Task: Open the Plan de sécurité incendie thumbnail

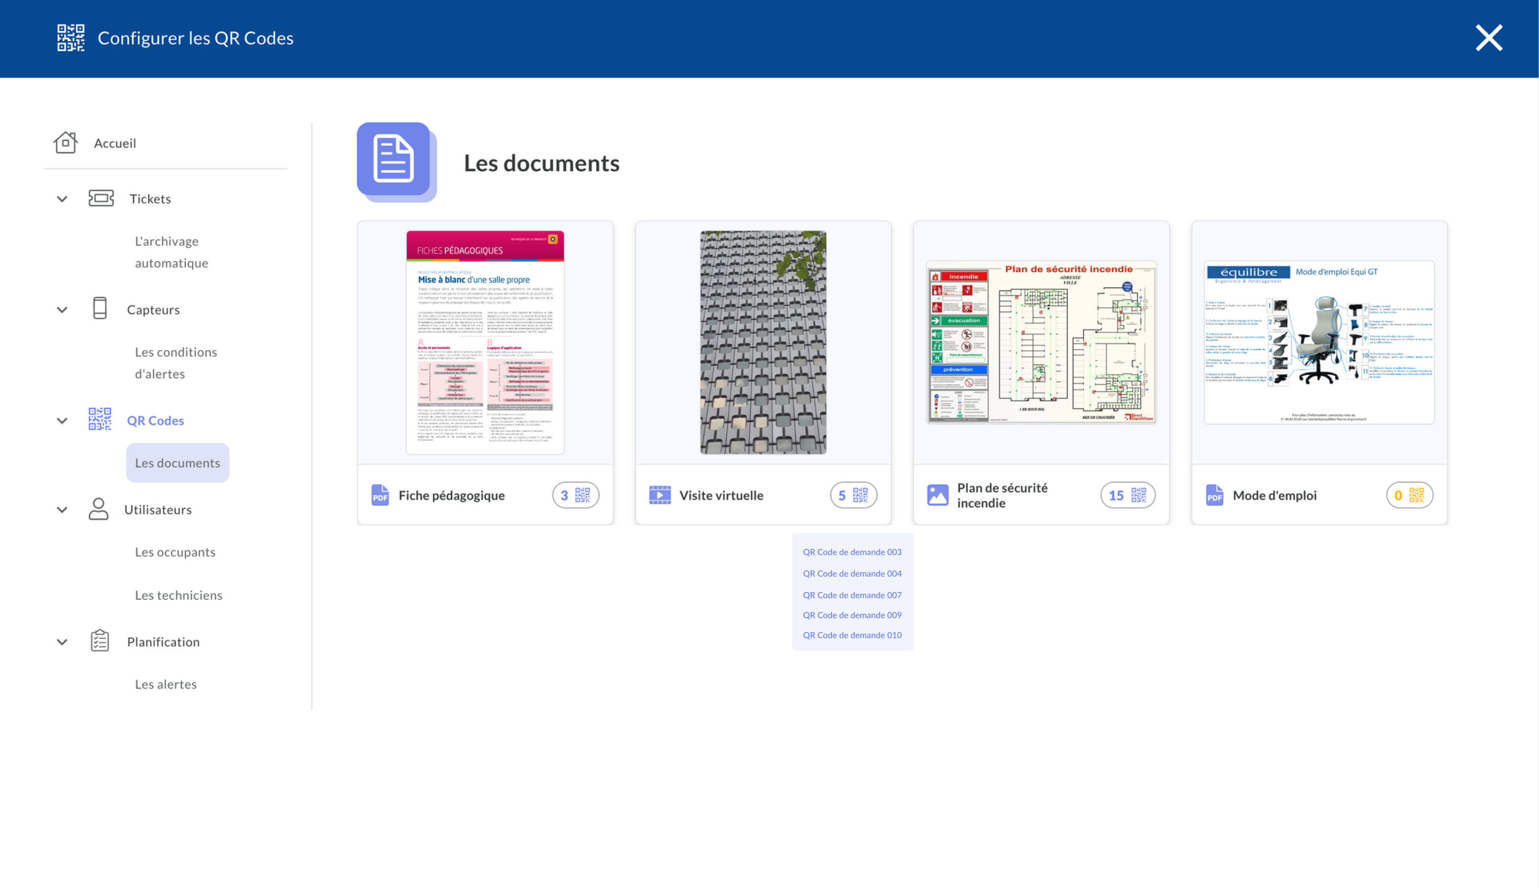Action: pyautogui.click(x=1040, y=342)
